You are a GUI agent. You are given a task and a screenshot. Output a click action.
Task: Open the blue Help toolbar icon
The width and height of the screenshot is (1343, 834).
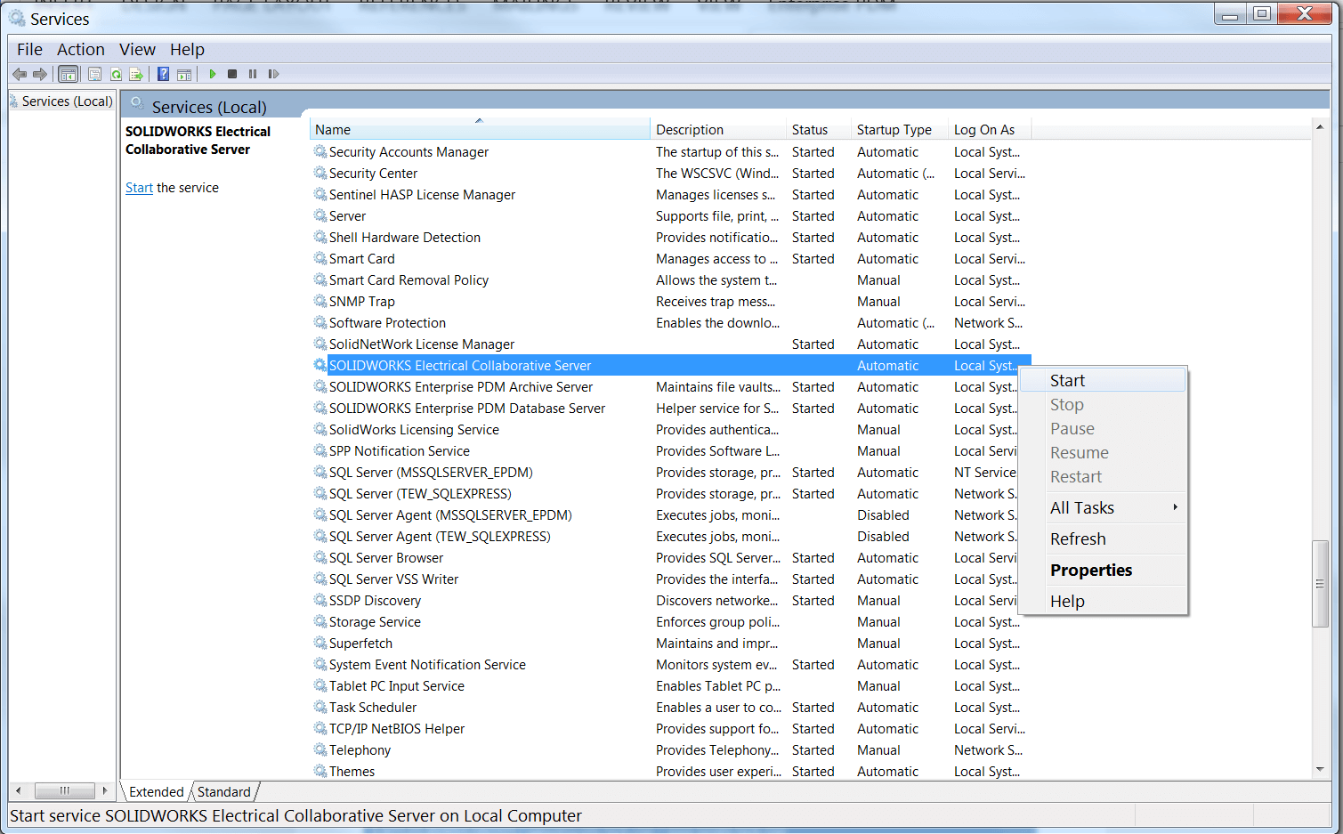[164, 74]
